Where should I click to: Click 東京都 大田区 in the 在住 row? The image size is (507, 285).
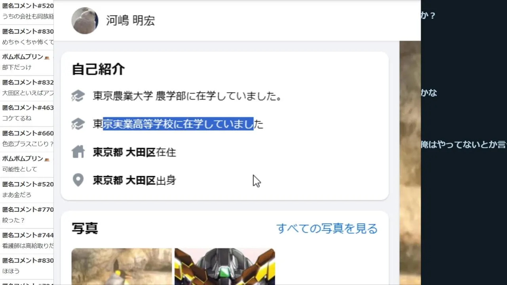(124, 152)
